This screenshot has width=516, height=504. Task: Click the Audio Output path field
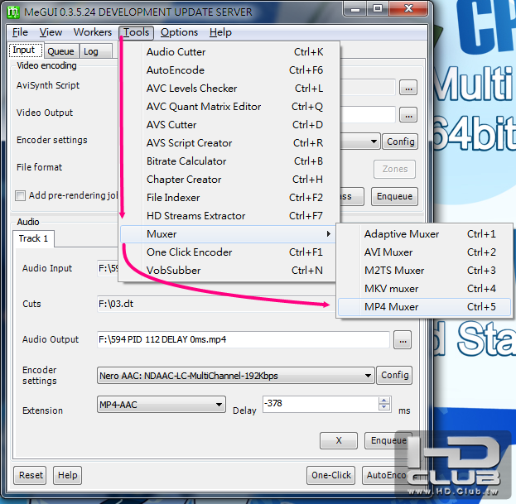pos(244,339)
